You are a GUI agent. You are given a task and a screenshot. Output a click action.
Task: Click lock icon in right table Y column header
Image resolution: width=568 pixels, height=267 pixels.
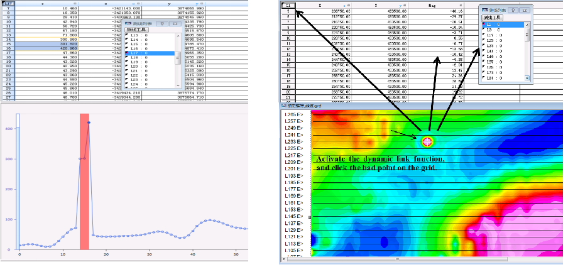[x=403, y=6]
